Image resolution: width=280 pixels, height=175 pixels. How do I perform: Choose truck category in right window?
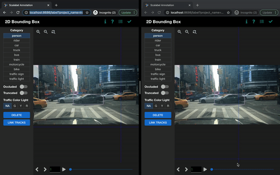(x=158, y=50)
